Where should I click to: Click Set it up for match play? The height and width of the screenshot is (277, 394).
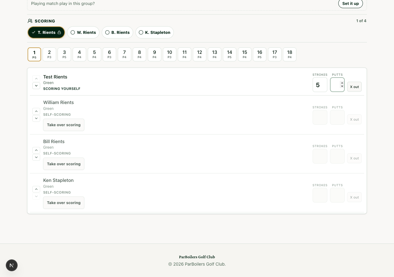click(351, 4)
